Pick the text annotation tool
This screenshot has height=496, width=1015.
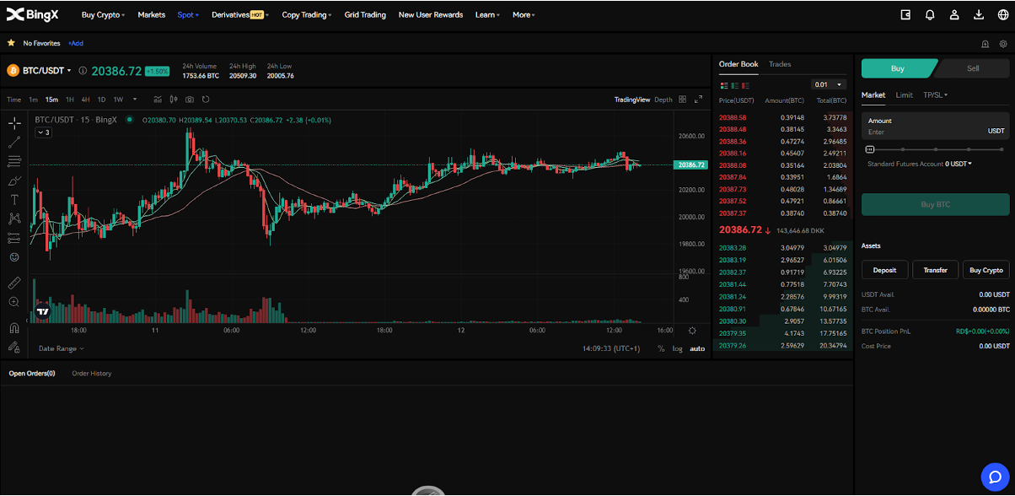point(14,200)
